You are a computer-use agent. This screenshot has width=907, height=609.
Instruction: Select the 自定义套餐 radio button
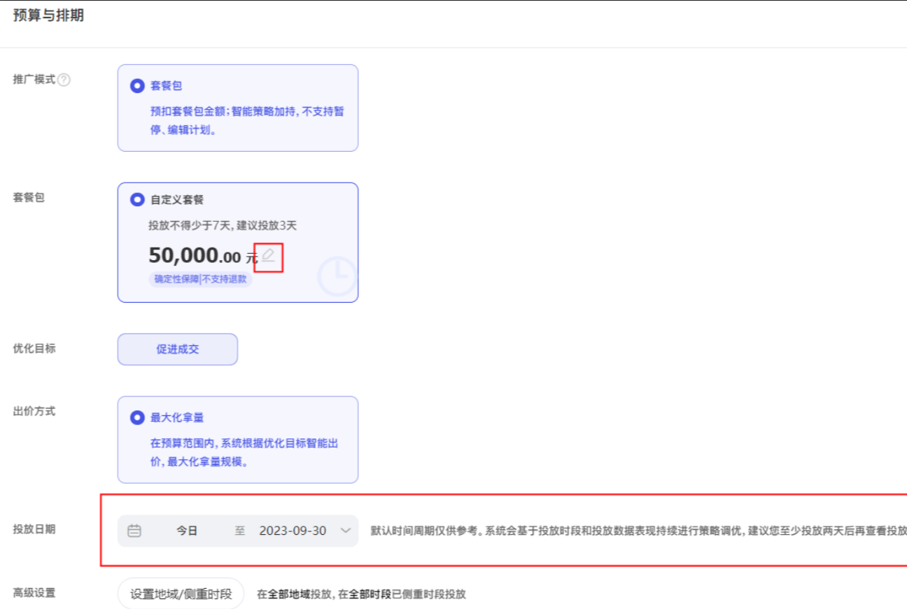coord(137,199)
